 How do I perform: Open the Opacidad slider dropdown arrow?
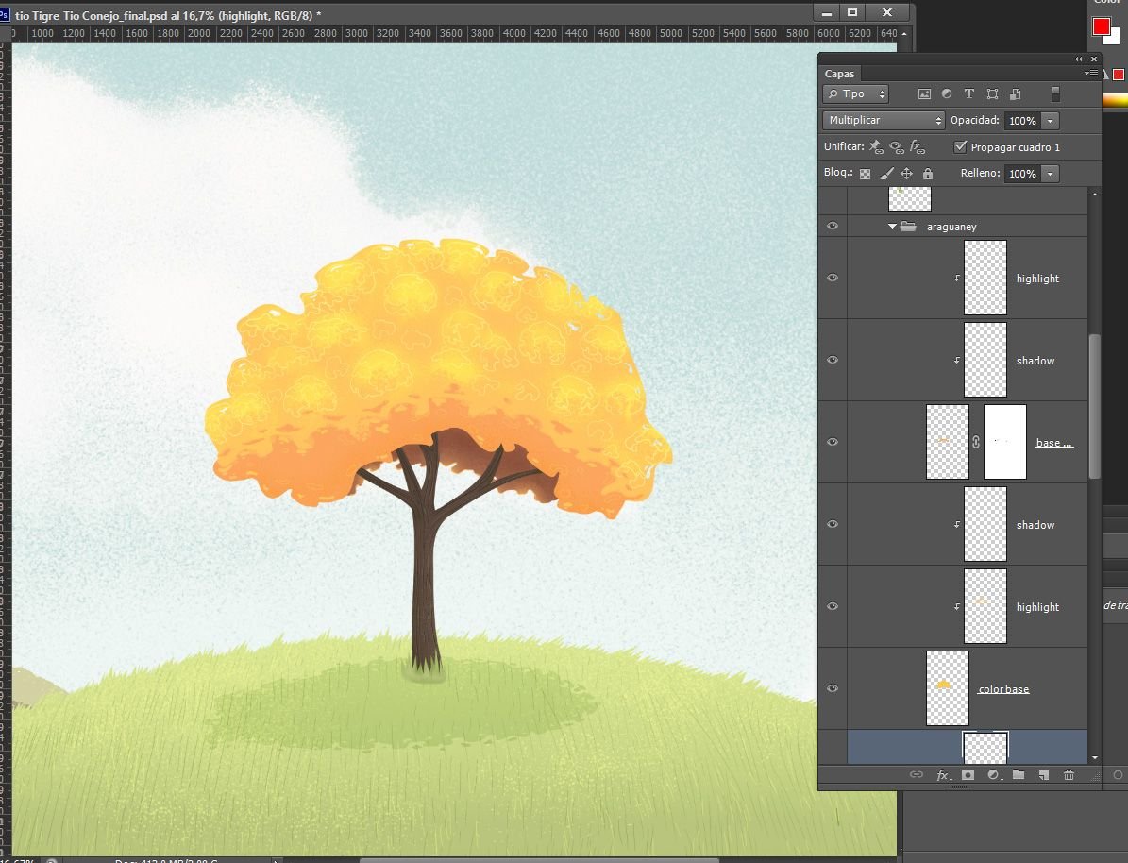[x=1051, y=121]
